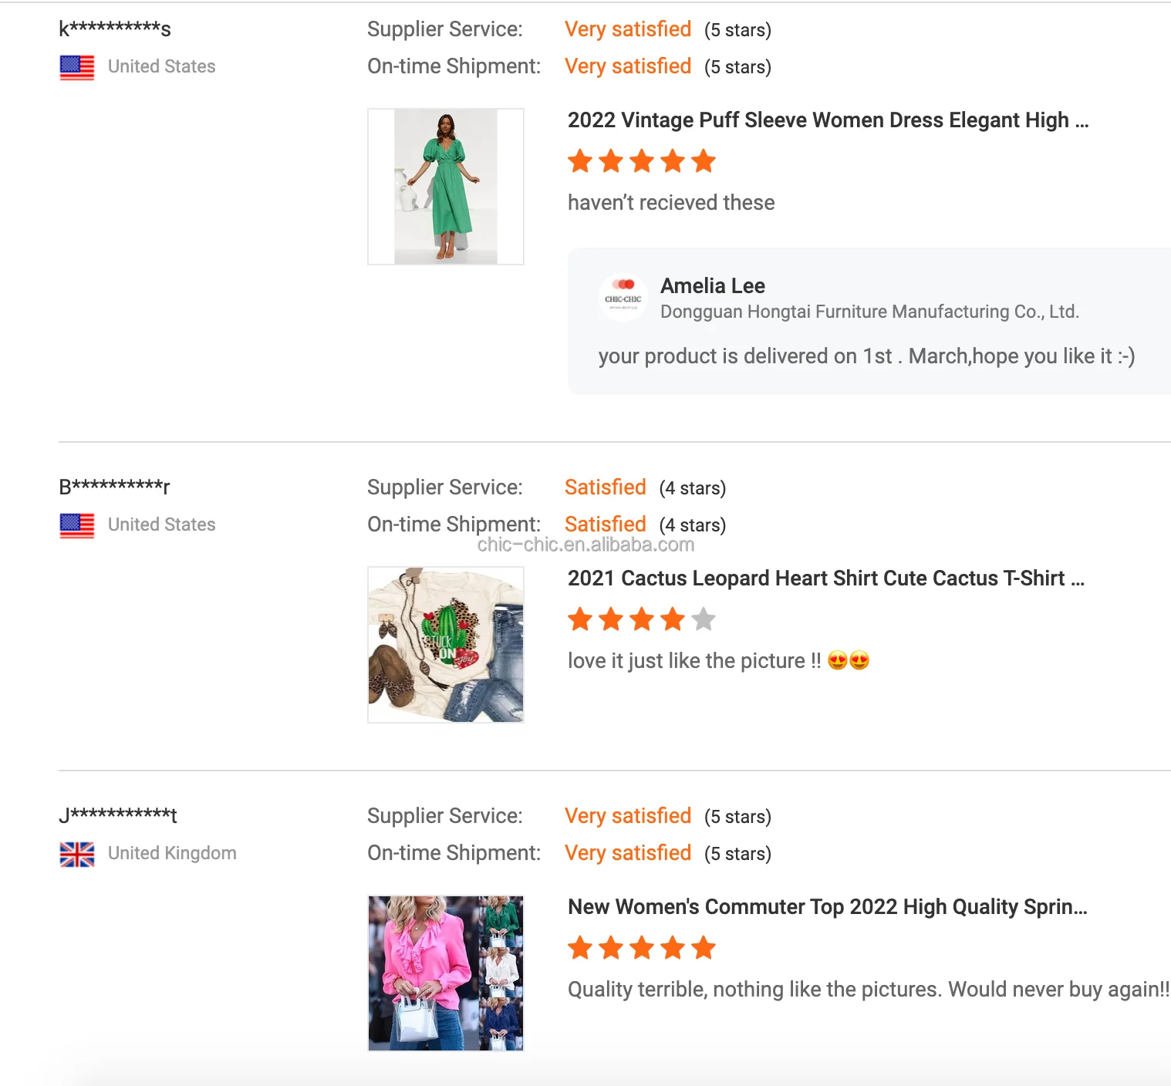1171x1086 pixels.
Task: Open the cactus leopard T-shirt thumbnail
Action: point(446,645)
